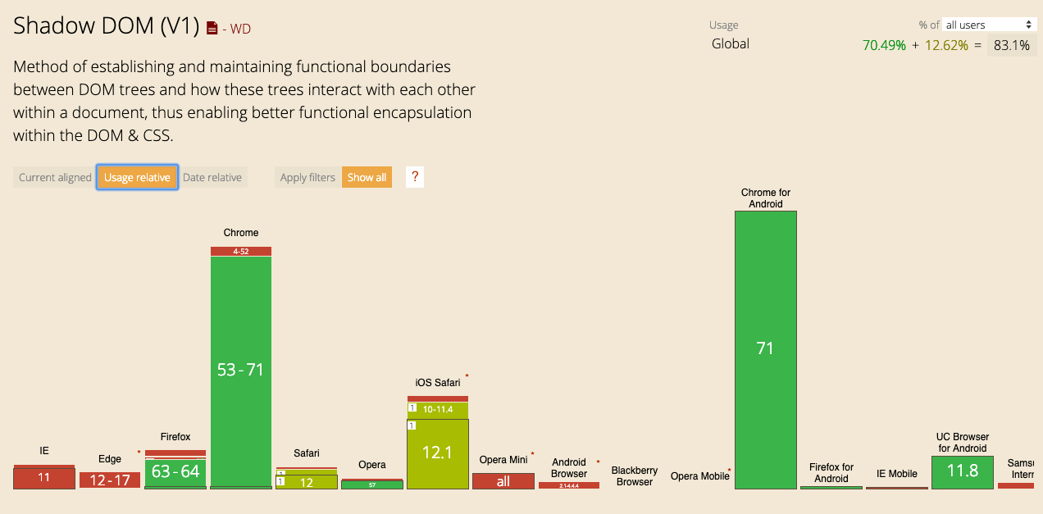
Task: Click the Chrome browser heading
Action: 241,233
